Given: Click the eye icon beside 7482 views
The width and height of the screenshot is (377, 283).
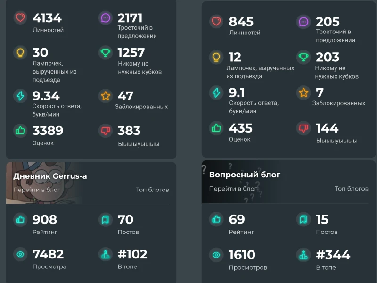Looking at the screenshot, I should coord(20,254).
